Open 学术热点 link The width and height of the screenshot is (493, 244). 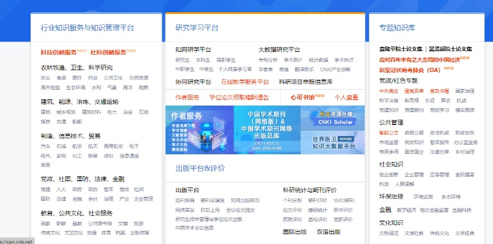point(344,60)
